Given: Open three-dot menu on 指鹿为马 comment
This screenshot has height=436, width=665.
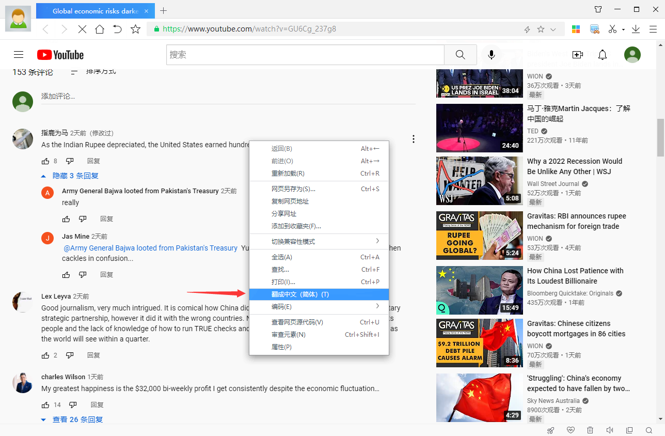Looking at the screenshot, I should click(414, 139).
